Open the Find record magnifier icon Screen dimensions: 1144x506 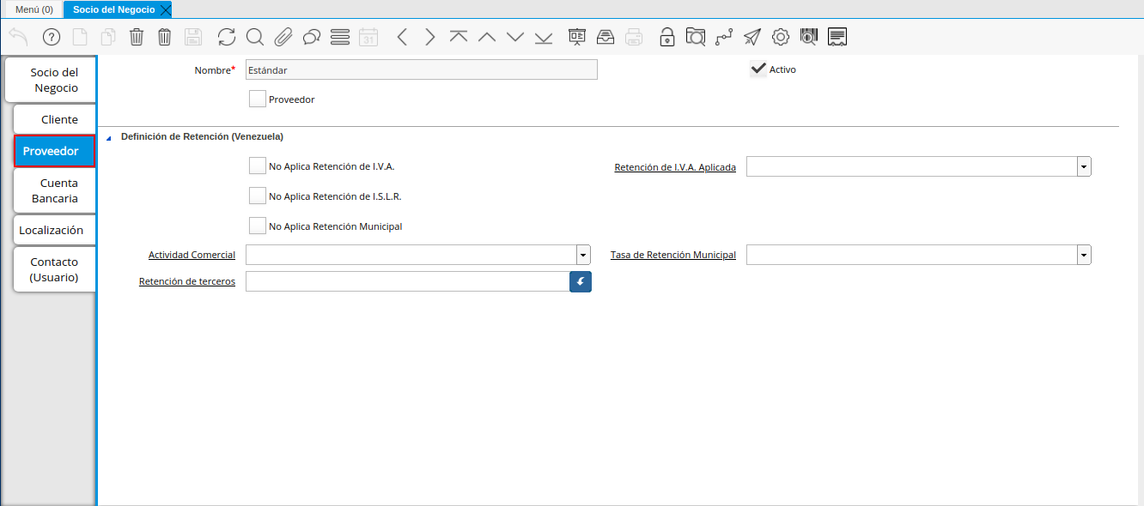click(255, 37)
